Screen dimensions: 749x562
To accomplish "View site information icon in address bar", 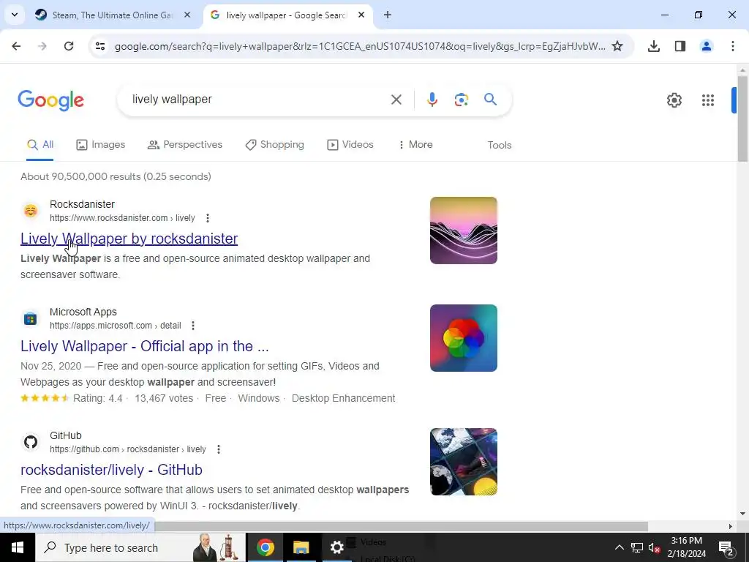I will point(100,46).
